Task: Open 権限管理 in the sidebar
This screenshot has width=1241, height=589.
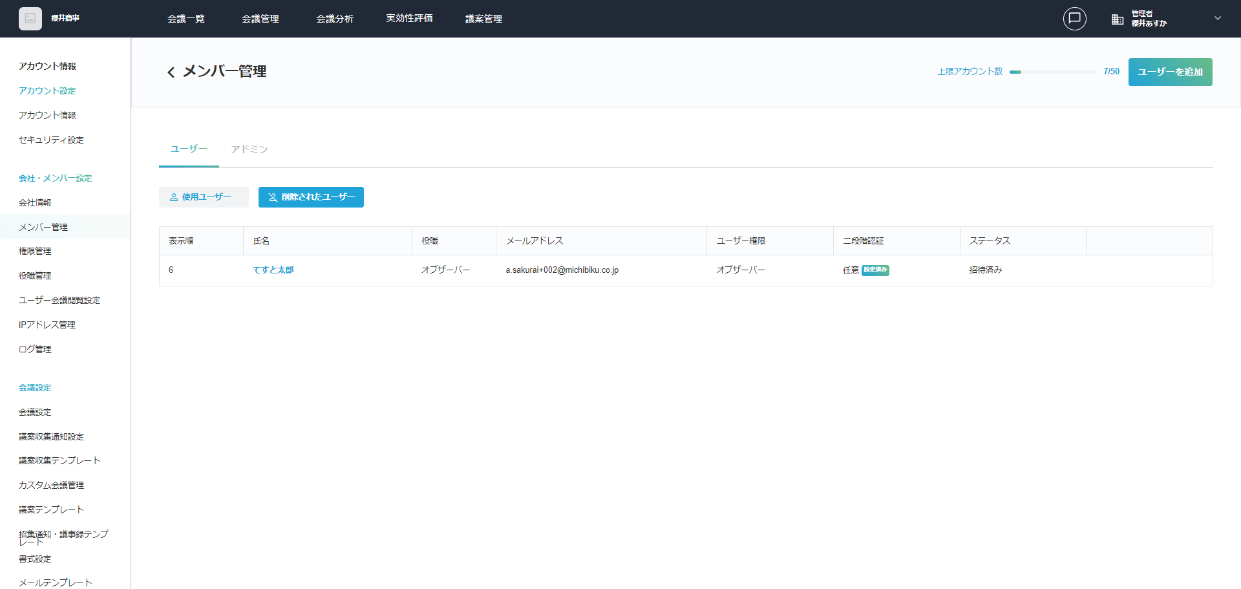Action: 35,252
